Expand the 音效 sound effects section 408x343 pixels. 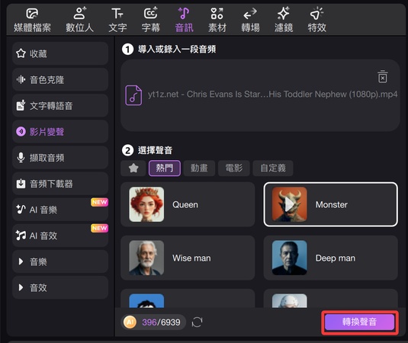60,287
